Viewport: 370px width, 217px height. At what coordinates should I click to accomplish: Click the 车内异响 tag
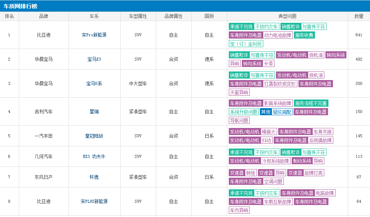239,210
